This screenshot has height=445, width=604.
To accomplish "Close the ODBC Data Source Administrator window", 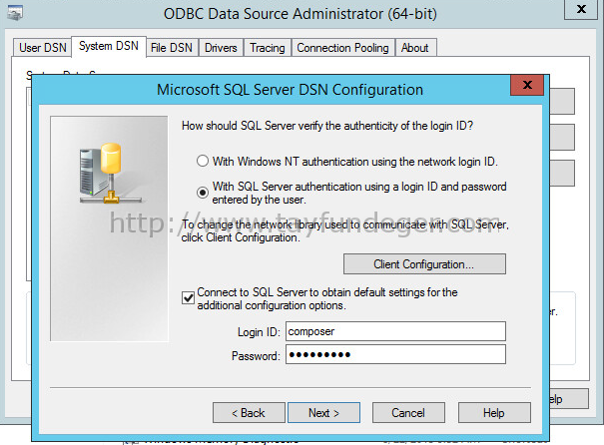I will click(581, 9).
